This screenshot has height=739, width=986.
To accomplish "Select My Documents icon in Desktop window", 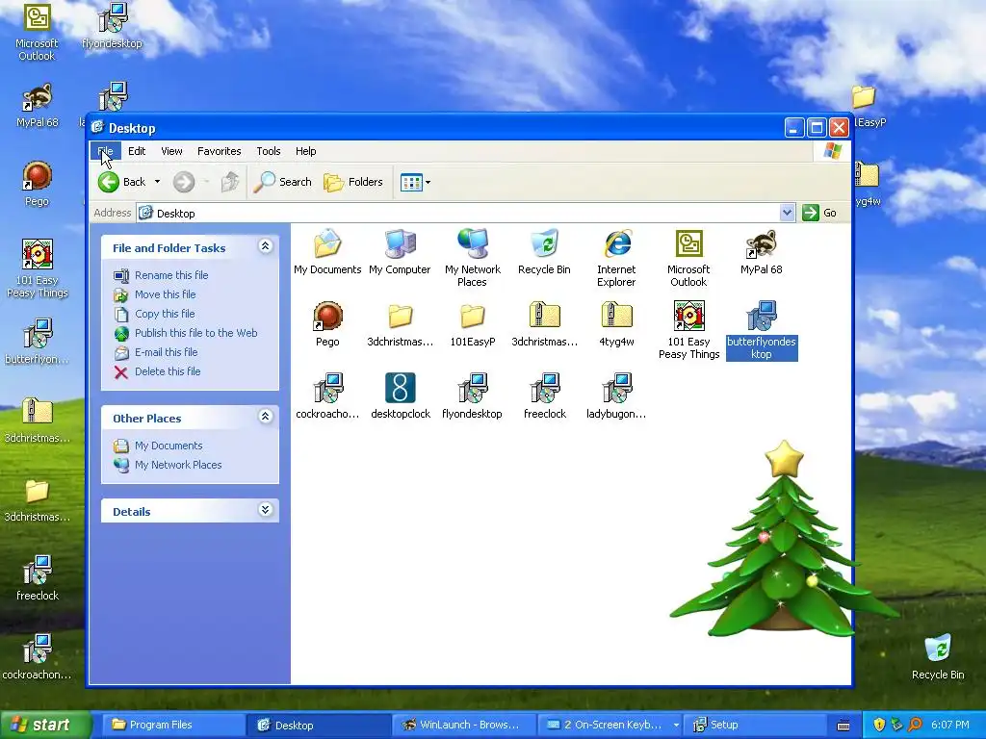I will (x=327, y=251).
